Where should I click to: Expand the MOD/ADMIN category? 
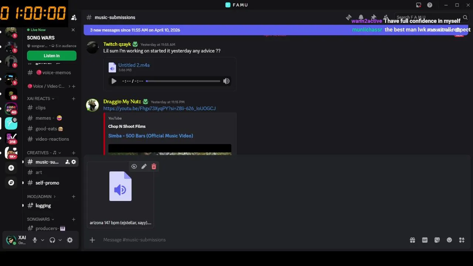point(41,197)
